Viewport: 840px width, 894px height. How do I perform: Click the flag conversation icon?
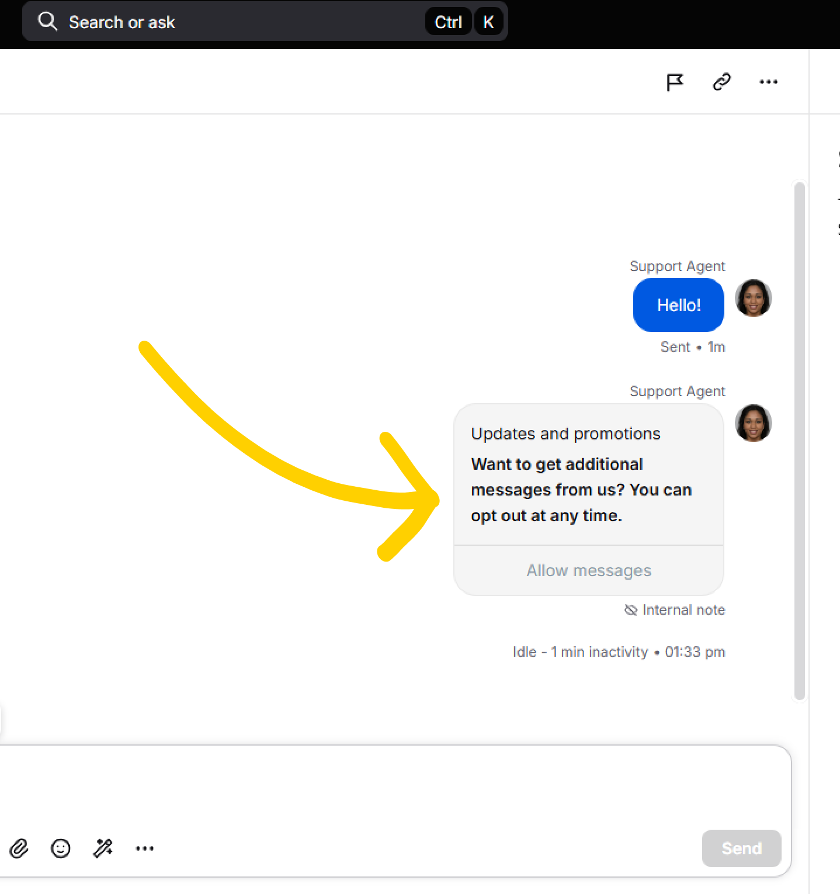tap(675, 82)
